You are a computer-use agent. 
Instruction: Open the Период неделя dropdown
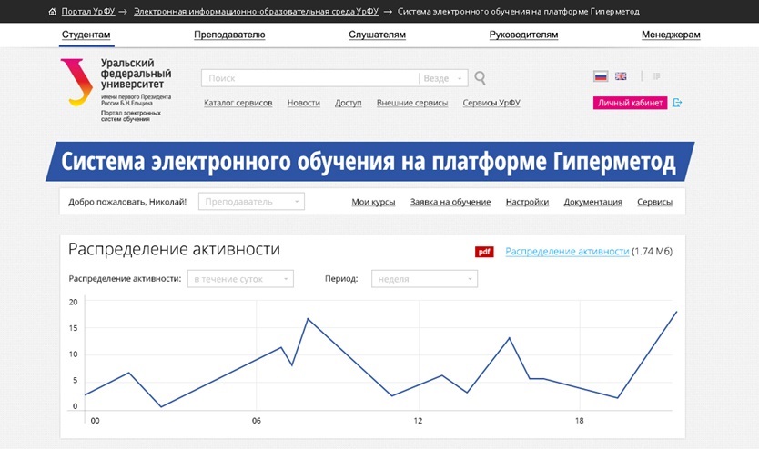(x=424, y=279)
